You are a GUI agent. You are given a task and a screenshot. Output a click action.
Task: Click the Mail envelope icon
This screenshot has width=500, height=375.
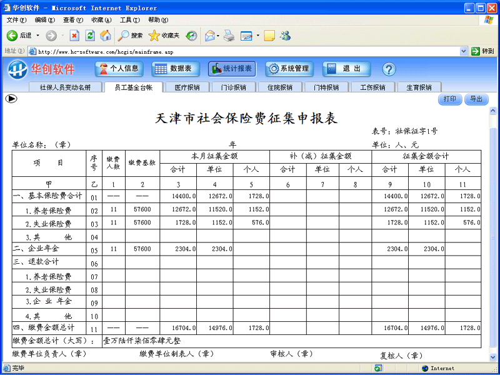pos(209,36)
